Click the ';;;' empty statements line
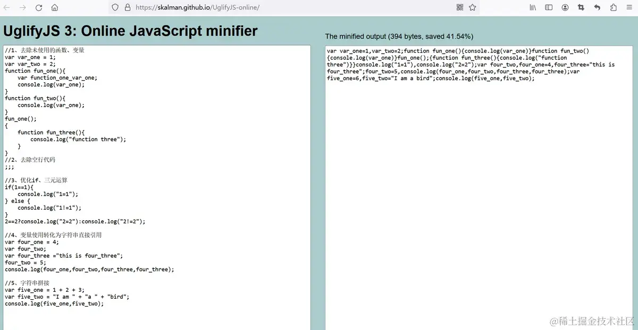 [10, 167]
